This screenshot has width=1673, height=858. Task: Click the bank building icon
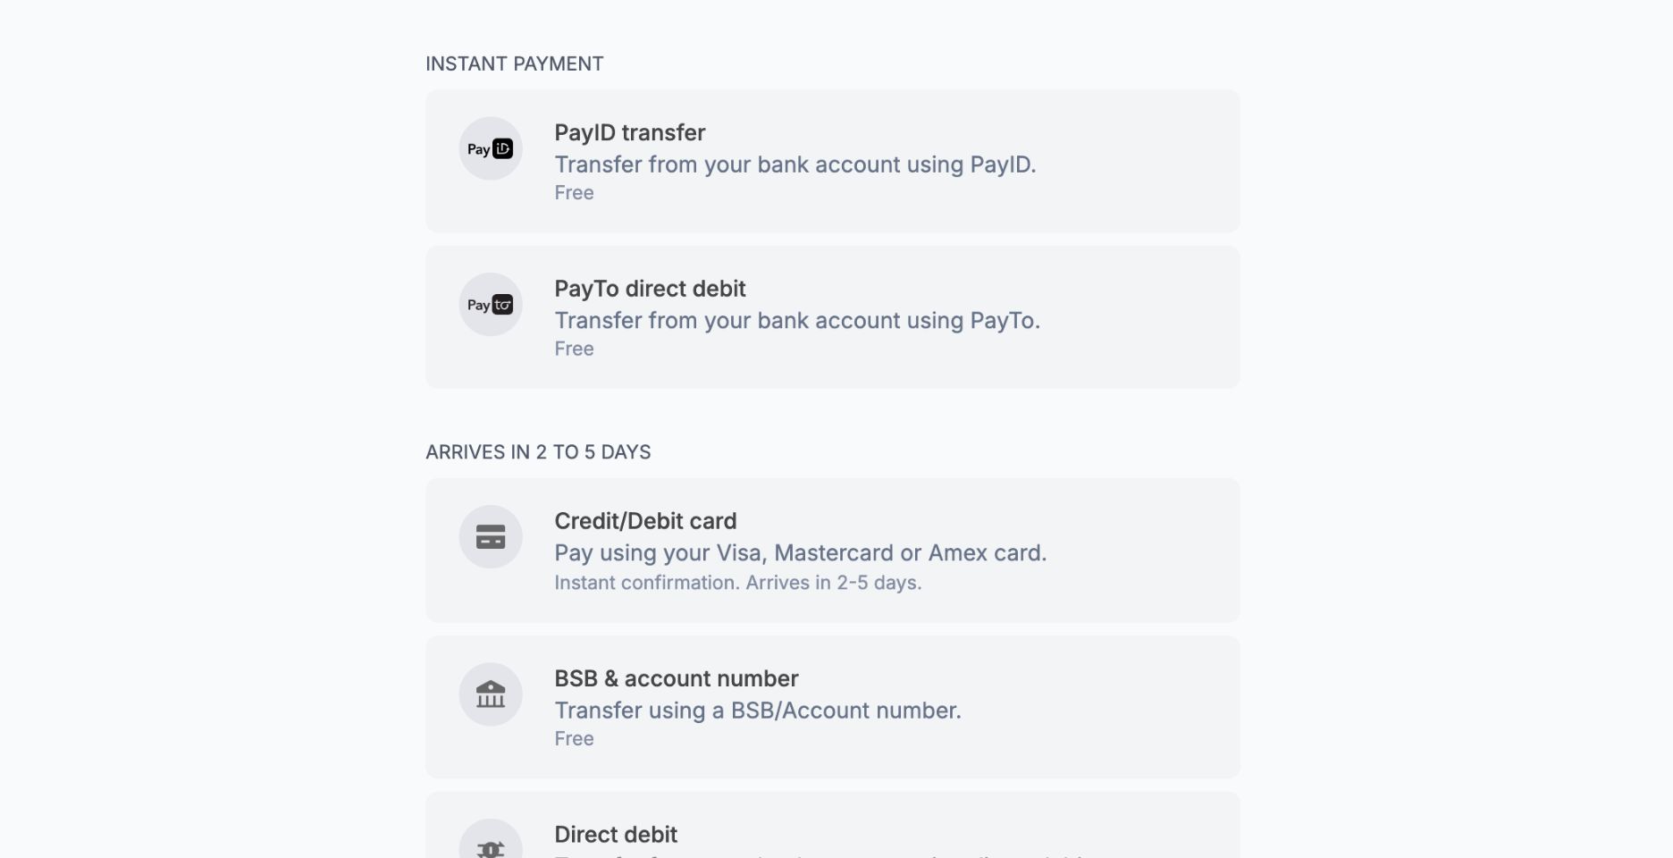(x=491, y=694)
